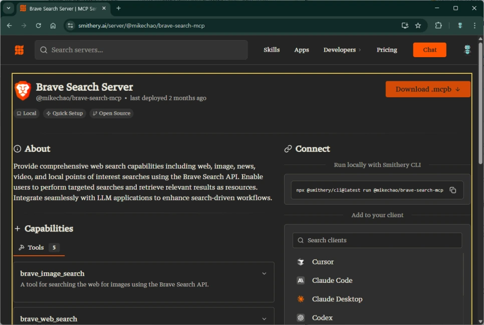484x325 pixels.
Task: Click the Open Source tag
Action: pyautogui.click(x=111, y=113)
